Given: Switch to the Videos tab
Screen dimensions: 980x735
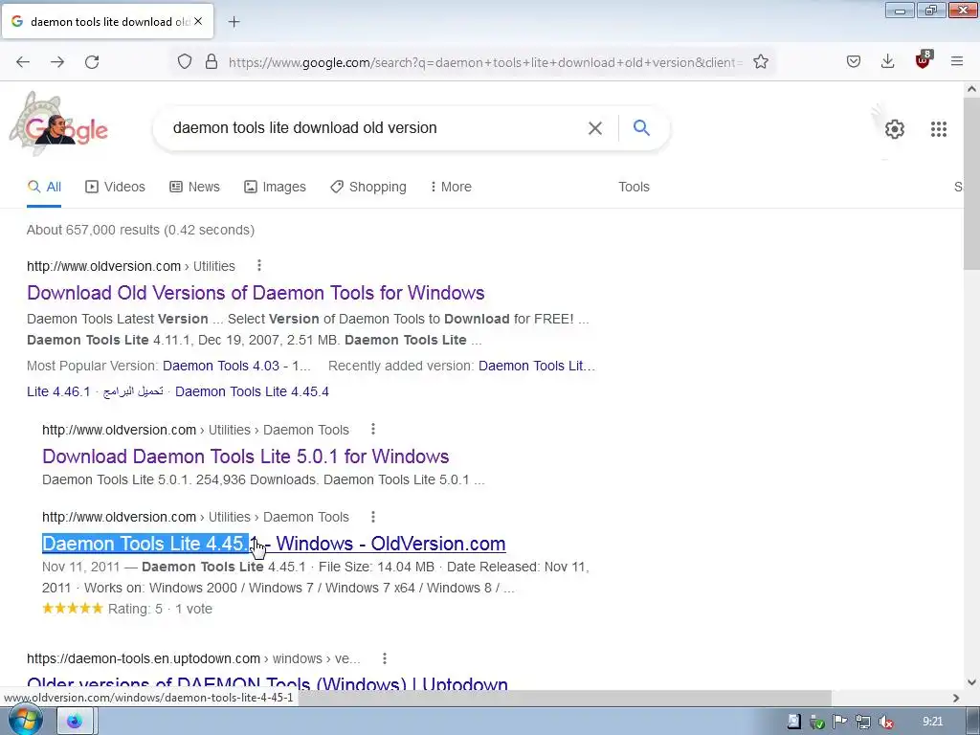Looking at the screenshot, I should [115, 187].
